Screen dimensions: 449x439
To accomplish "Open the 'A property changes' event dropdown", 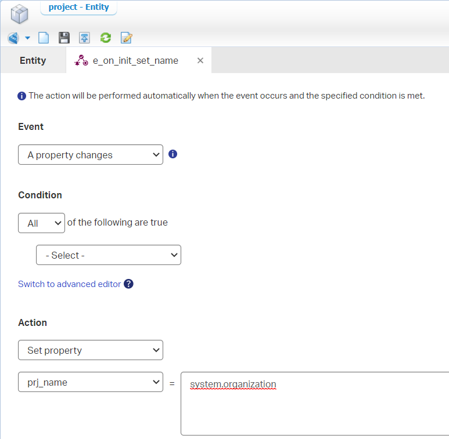I will tap(91, 155).
